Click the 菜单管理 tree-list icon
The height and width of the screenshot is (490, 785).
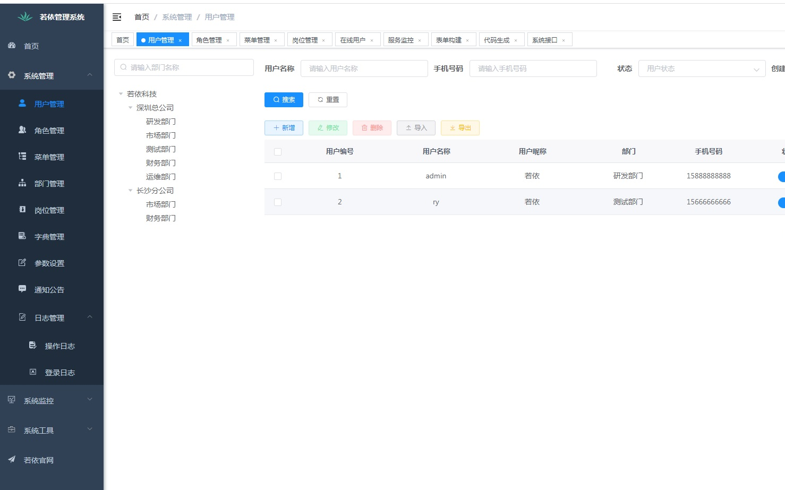pos(22,157)
